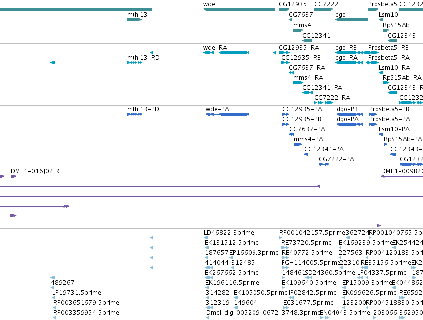Click the dgo-RA transcript label
The height and width of the screenshot is (320, 423).
346,58
